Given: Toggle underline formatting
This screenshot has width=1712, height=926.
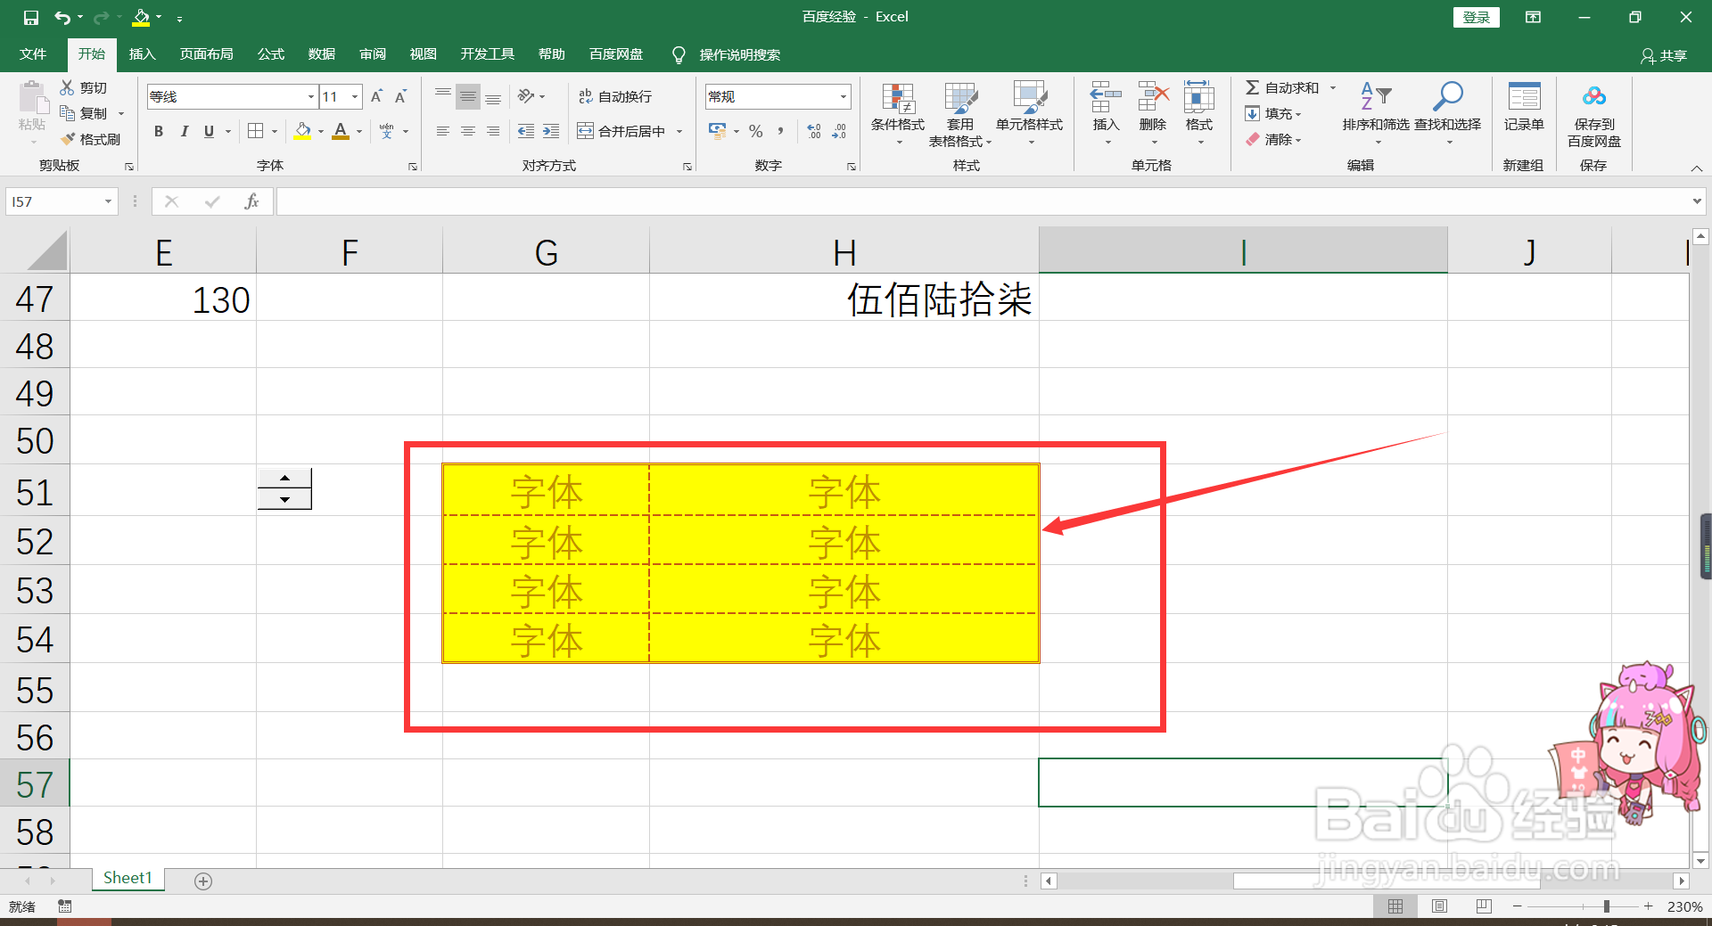Looking at the screenshot, I should [x=207, y=131].
